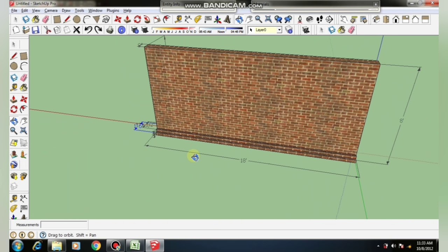
Task: Click the Redo arrow icon
Action: coord(98,30)
